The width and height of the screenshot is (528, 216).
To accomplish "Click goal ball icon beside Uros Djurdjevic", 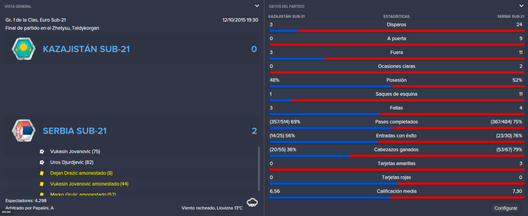I will click(42, 162).
